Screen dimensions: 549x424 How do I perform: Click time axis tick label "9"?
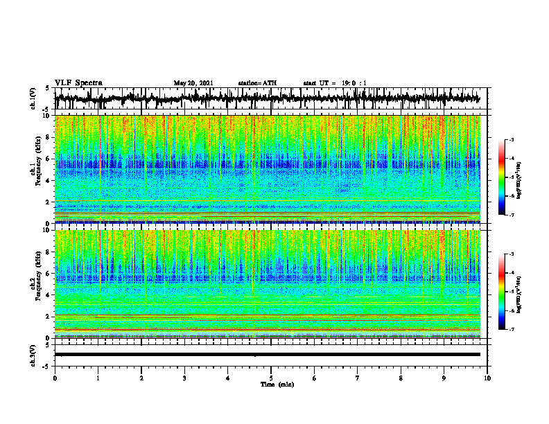(444, 378)
